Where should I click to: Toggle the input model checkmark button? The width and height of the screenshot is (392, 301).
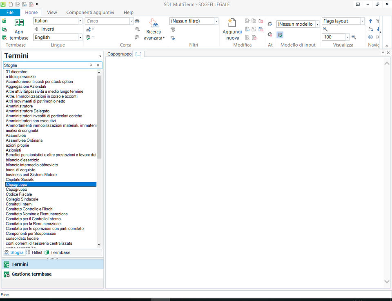(280, 35)
